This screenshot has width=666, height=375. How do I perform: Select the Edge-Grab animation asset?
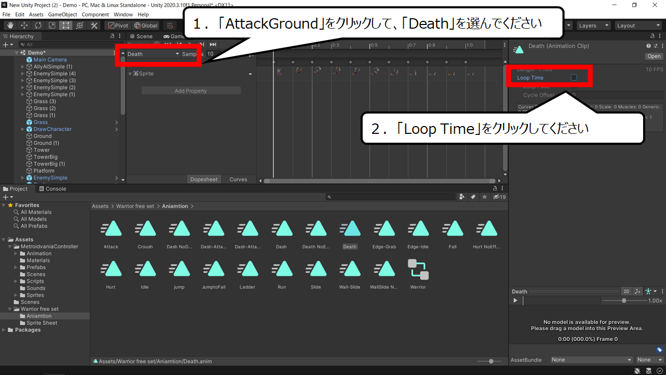(x=384, y=234)
